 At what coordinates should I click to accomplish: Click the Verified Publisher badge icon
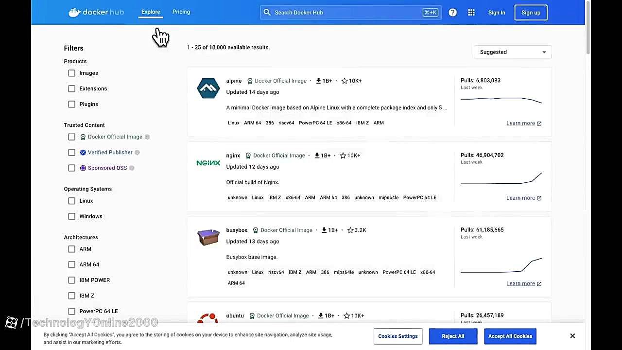(x=83, y=153)
